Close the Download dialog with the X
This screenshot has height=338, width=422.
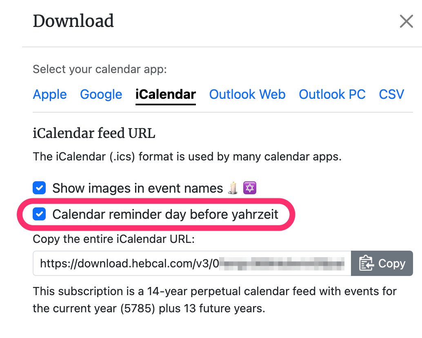pyautogui.click(x=406, y=21)
